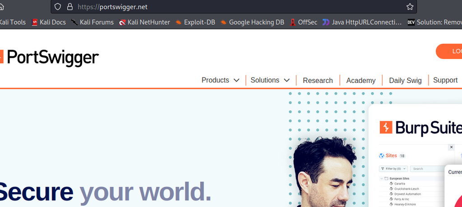Click the globe icon beside Cruickshank-Lesch

coord(391,189)
